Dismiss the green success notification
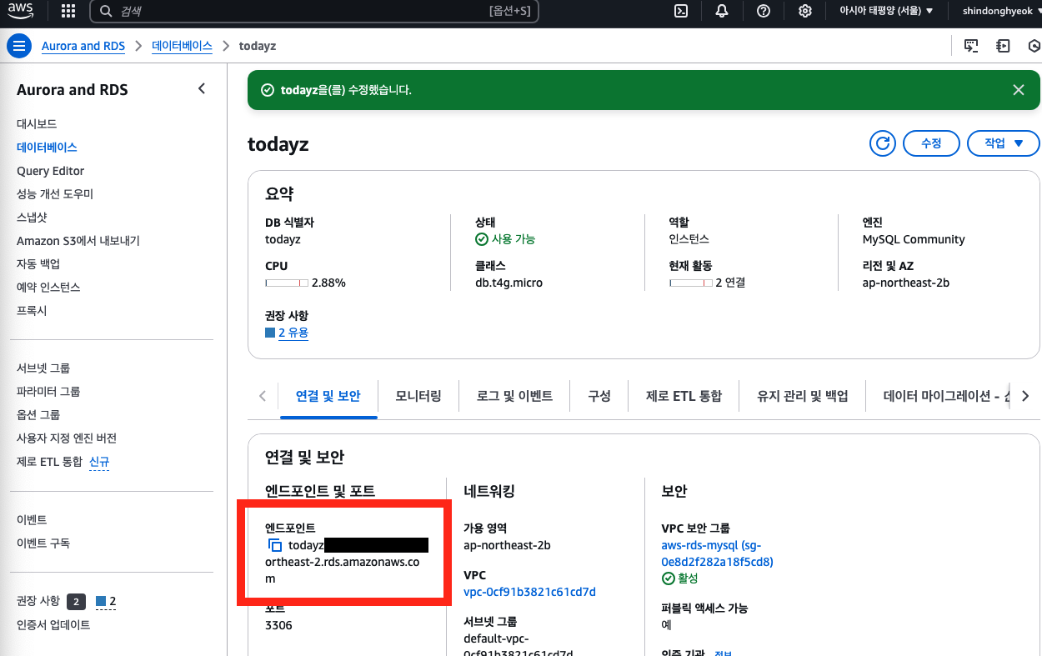 coord(1019,90)
